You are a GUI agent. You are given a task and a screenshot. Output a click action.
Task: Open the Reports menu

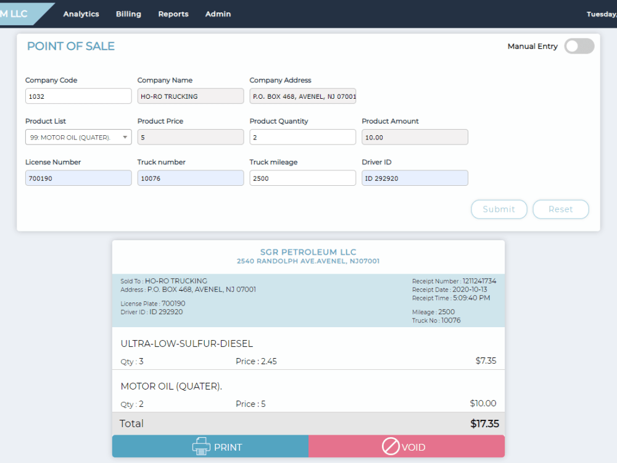point(173,14)
